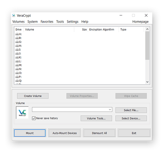Click the VeraCrypt title bar app icon
163x153 pixels.
pos(14,15)
